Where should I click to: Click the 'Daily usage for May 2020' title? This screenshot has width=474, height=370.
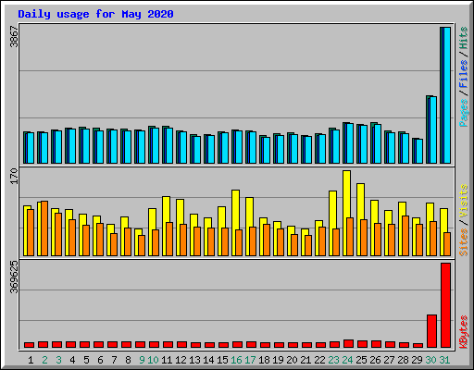click(95, 14)
